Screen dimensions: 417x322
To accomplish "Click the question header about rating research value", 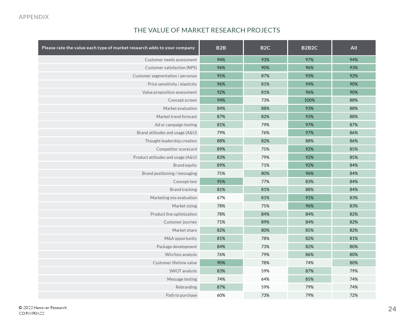I will (x=118, y=48).
